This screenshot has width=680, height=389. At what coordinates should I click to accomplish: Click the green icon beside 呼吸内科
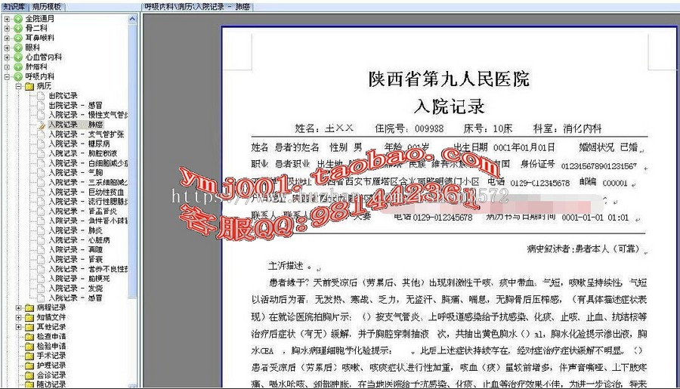pyautogui.click(x=18, y=76)
